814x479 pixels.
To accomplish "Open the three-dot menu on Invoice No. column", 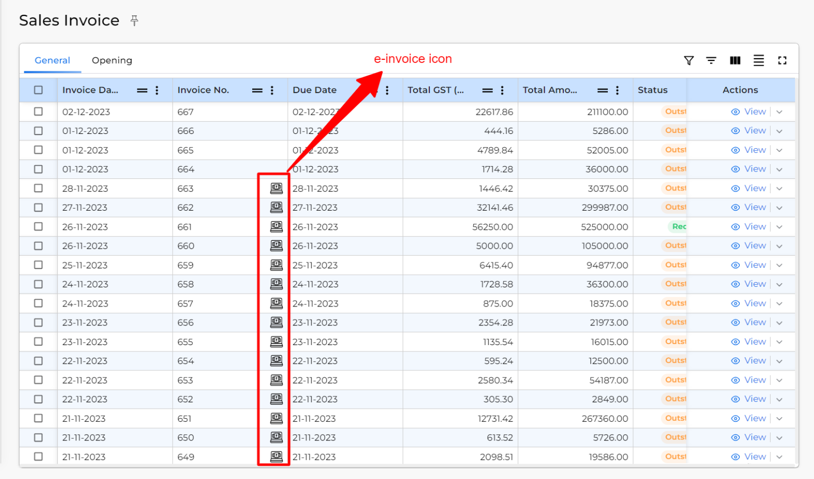I will [x=272, y=90].
